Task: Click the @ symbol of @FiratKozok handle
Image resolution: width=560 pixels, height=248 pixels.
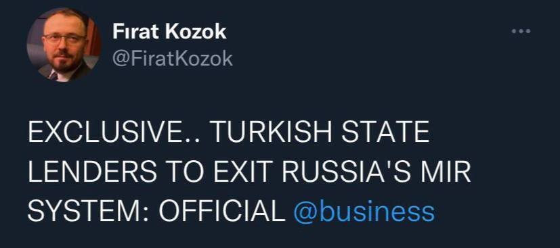Action: (x=120, y=59)
